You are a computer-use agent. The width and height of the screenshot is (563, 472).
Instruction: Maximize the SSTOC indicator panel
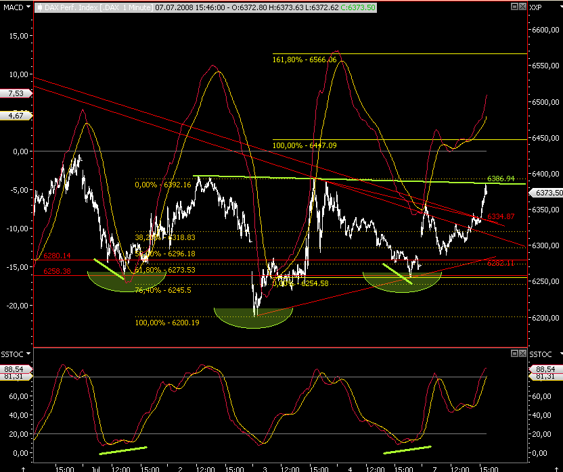click(x=514, y=353)
